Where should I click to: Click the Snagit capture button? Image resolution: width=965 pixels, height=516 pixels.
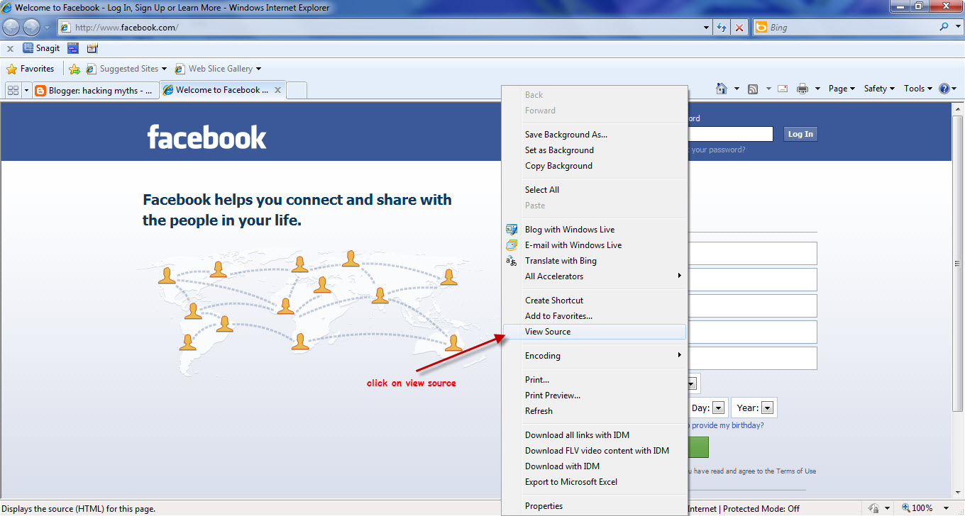click(41, 48)
